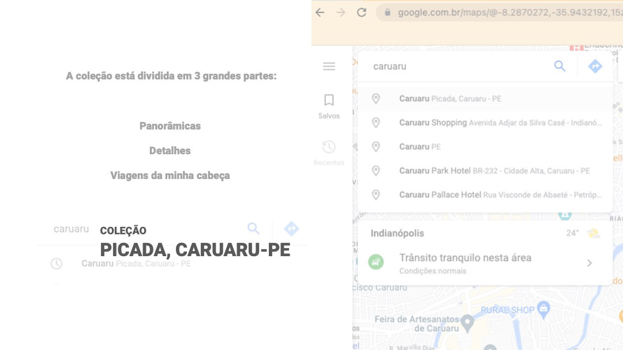Click the blue search magnifier in Maps
Image resolution: width=623 pixels, height=350 pixels.
[x=560, y=66]
